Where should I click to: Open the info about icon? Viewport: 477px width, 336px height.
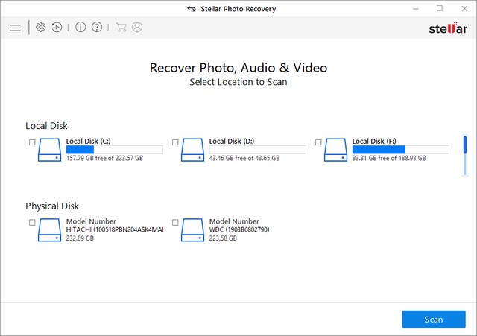click(x=80, y=28)
